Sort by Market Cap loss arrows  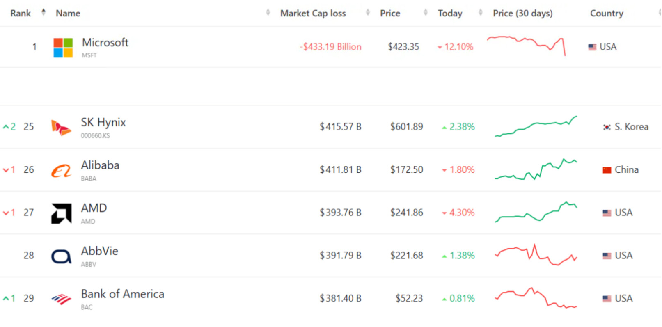368,12
